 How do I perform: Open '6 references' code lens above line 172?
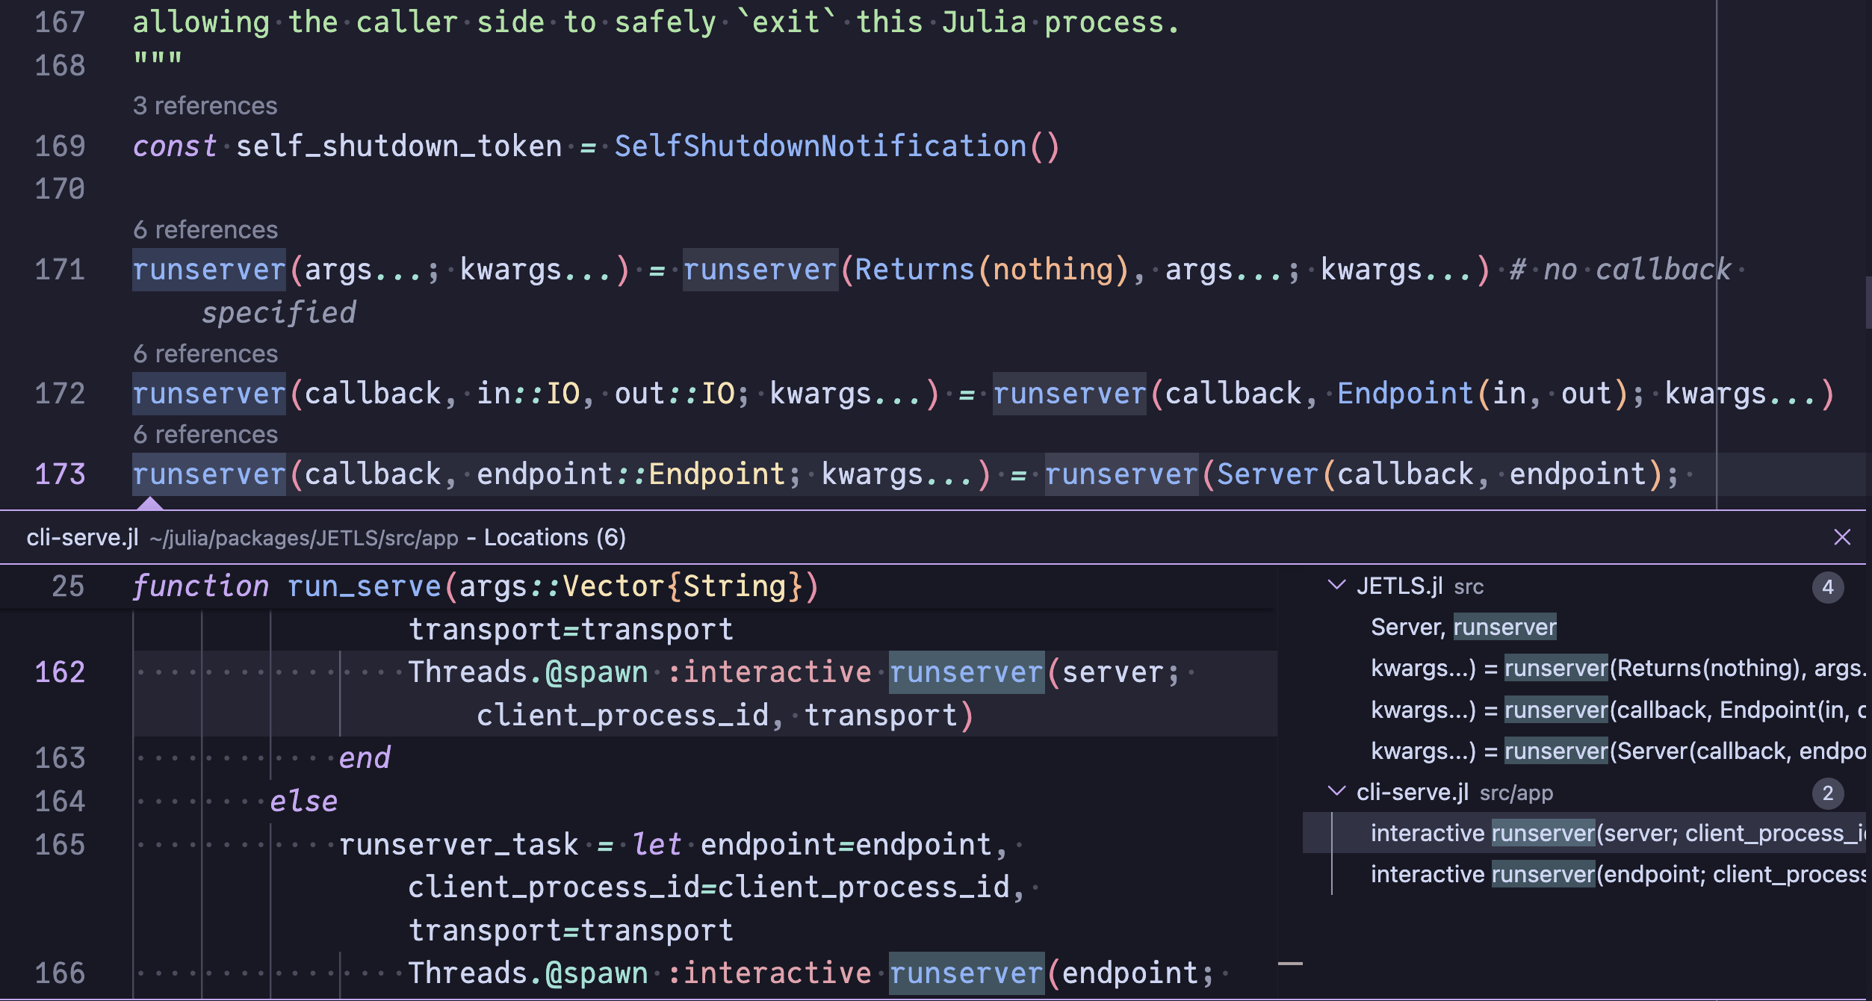(x=205, y=354)
